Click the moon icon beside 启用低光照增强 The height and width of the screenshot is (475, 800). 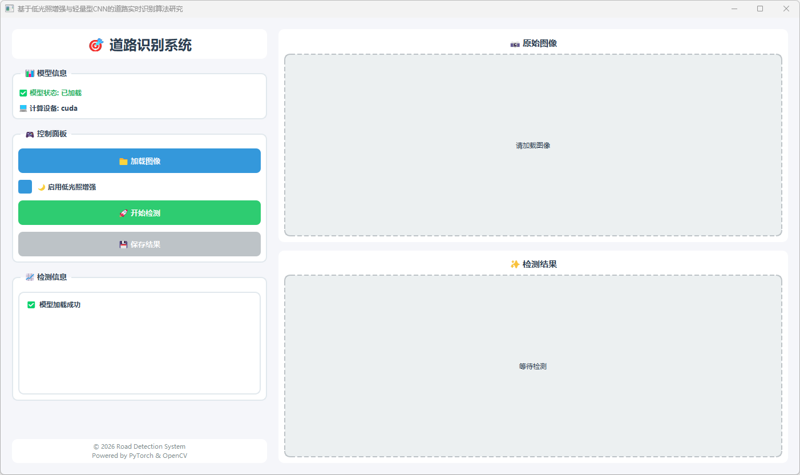[42, 187]
